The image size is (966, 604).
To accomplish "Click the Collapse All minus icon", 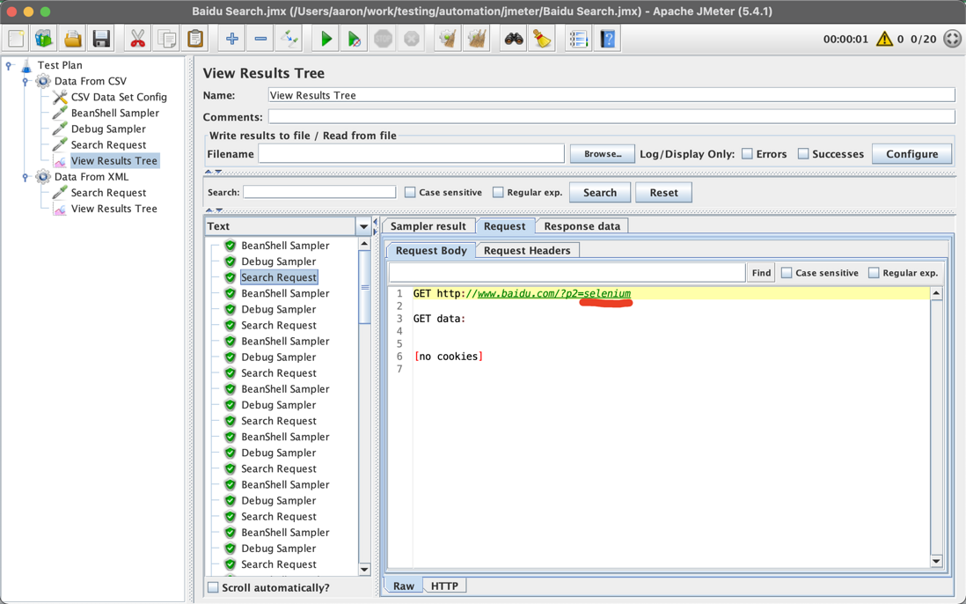I will coord(260,39).
